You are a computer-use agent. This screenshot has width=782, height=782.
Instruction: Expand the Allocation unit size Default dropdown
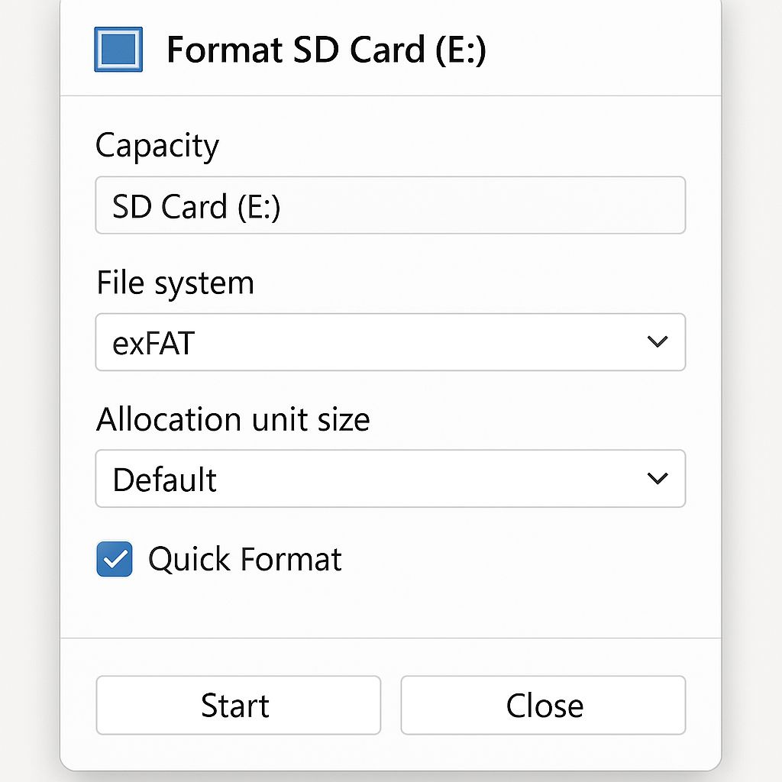coord(390,479)
